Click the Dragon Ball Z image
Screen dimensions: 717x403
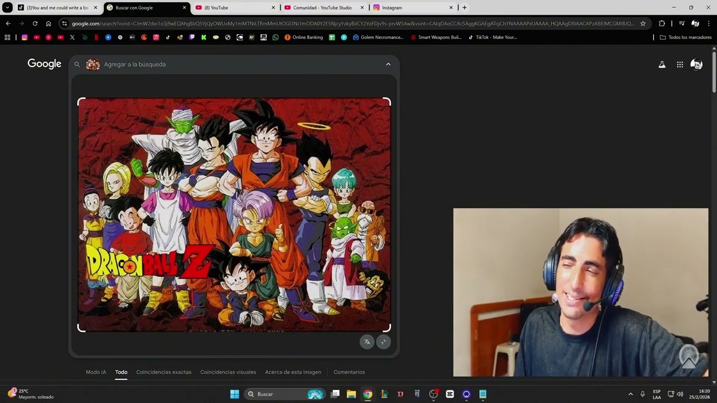tap(234, 215)
